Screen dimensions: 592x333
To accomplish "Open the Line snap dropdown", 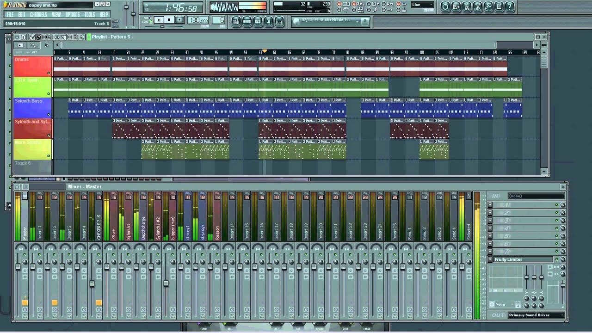I will pyautogui.click(x=423, y=5).
